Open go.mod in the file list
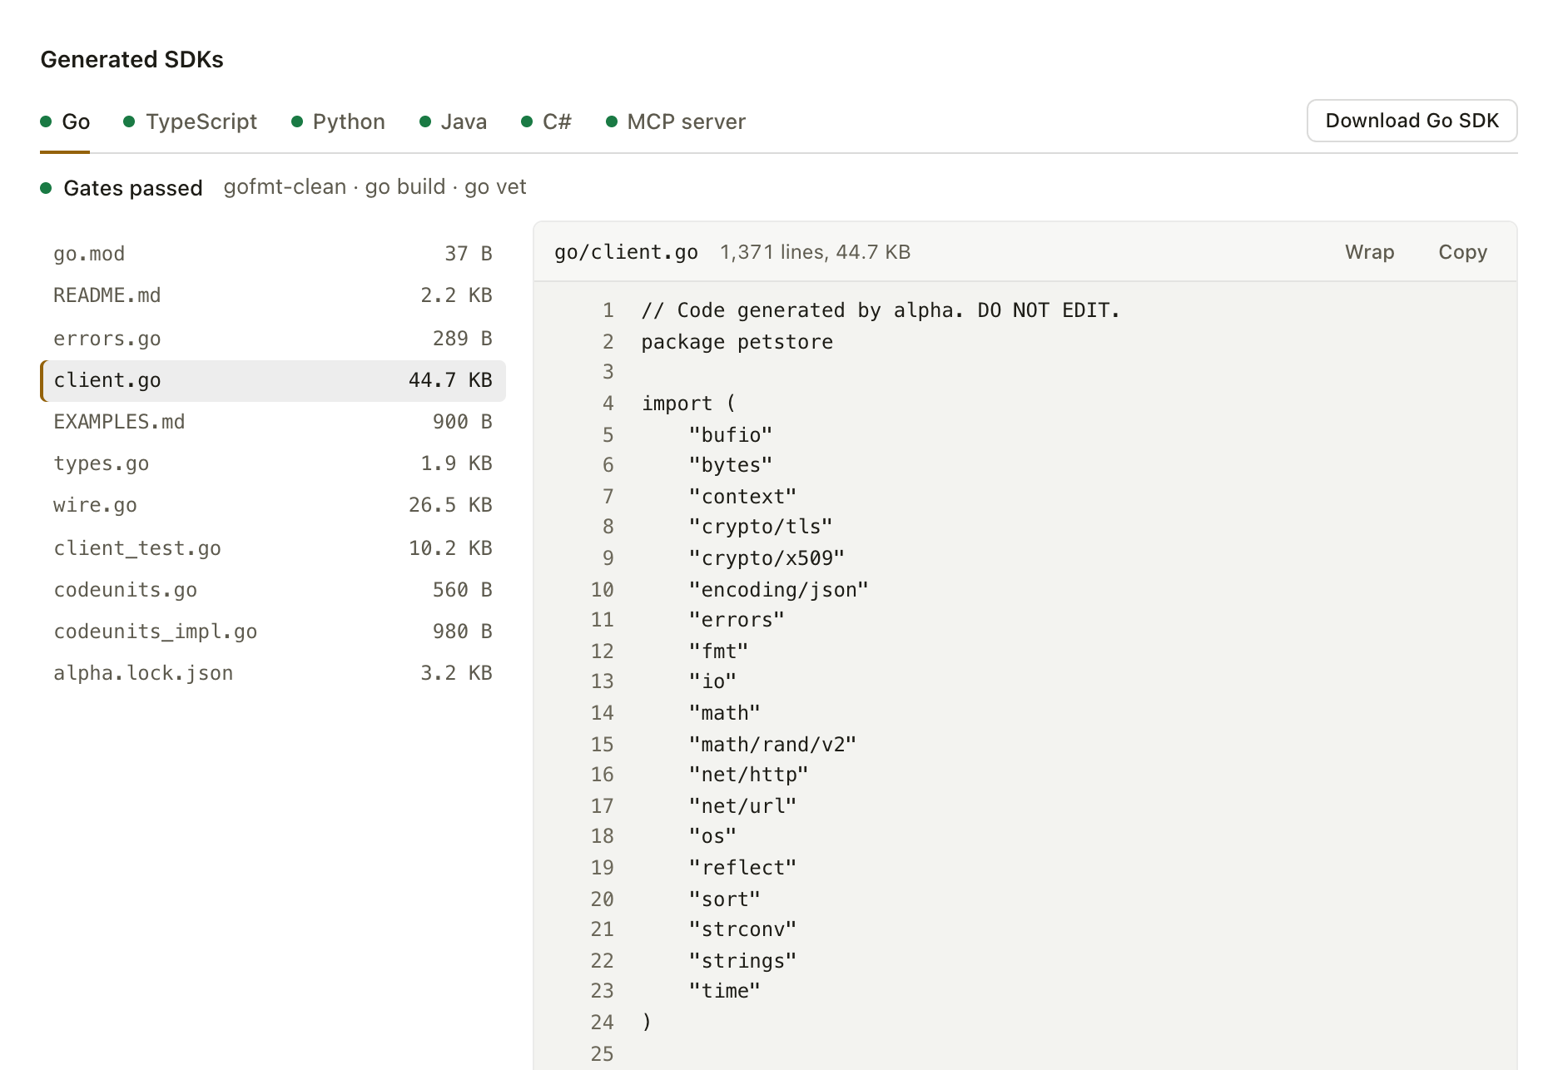This screenshot has height=1070, width=1558. [x=273, y=254]
